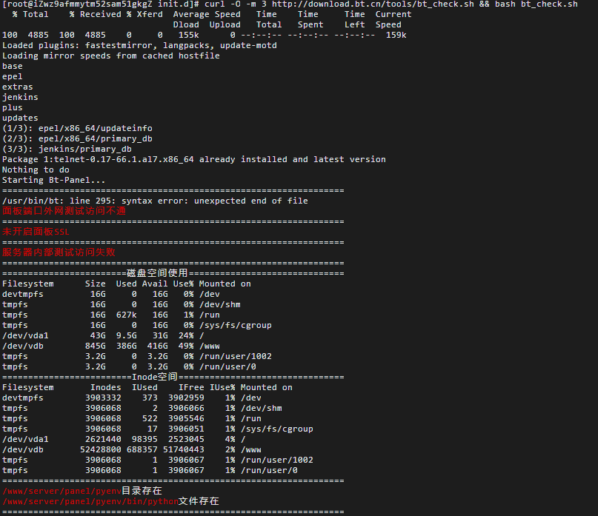The height and width of the screenshot is (516, 598).
Task: Click the '/dev/vdb 845G' disk usage row
Action: click(x=111, y=346)
